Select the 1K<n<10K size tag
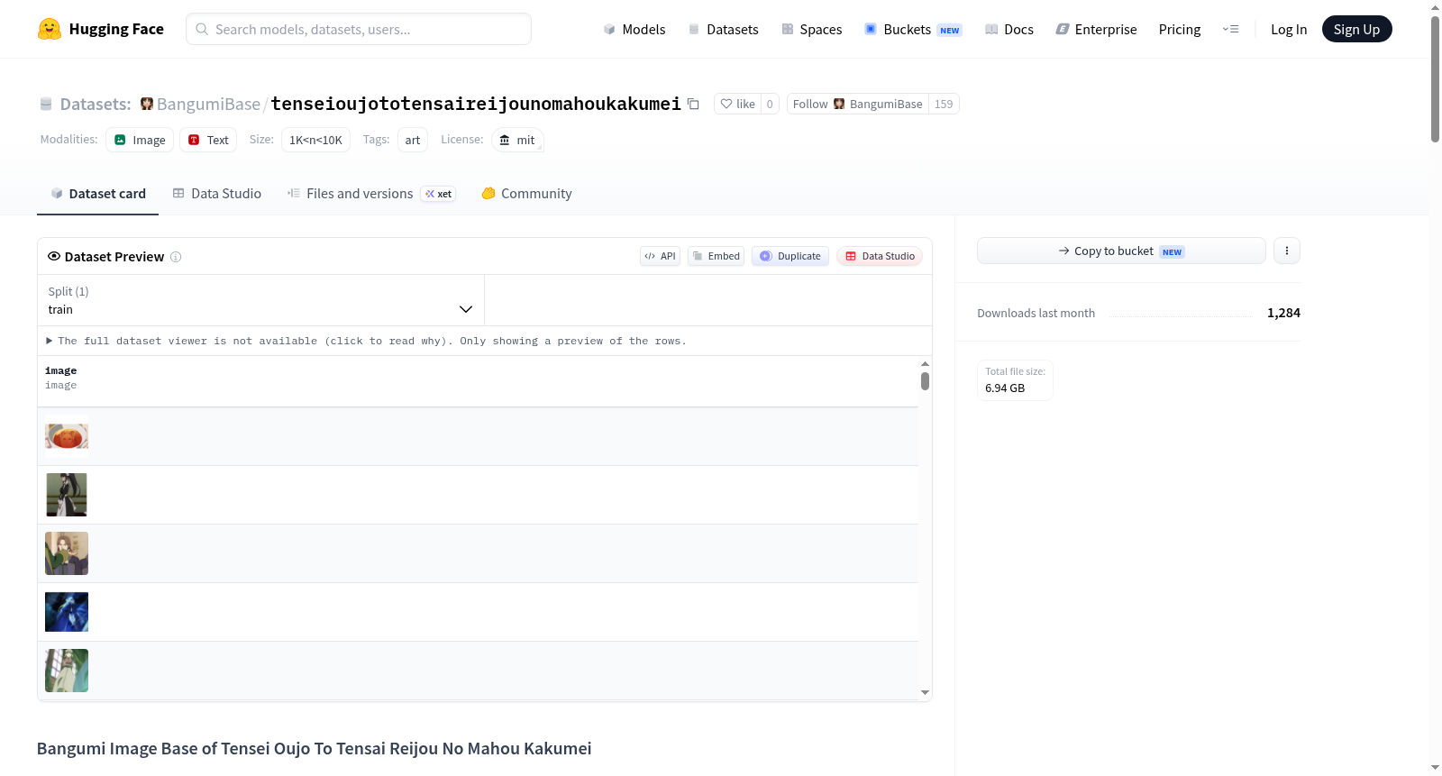This screenshot has height=776, width=1442. (315, 140)
